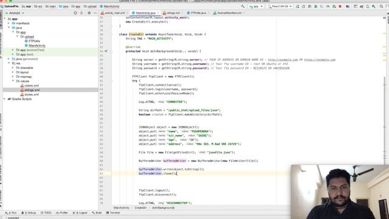The height and width of the screenshot is (219, 389).
Task: Click the Collapse All icon in Project panel
Action: coord(81,13)
